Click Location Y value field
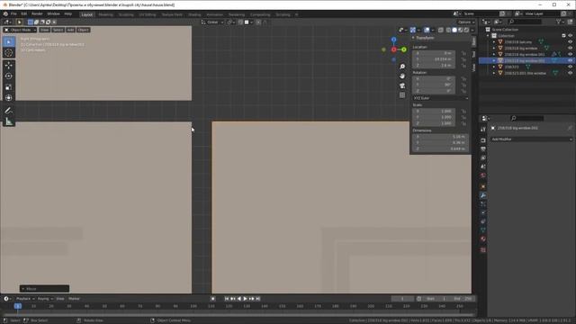Image resolution: width=576 pixels, height=324 pixels. (x=434, y=59)
